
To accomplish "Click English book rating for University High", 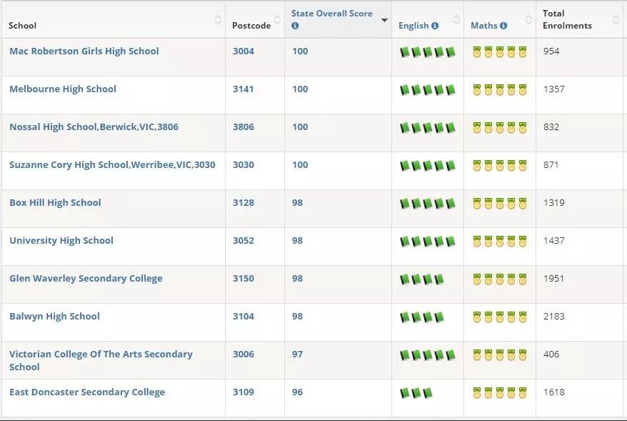I will click(x=428, y=242).
